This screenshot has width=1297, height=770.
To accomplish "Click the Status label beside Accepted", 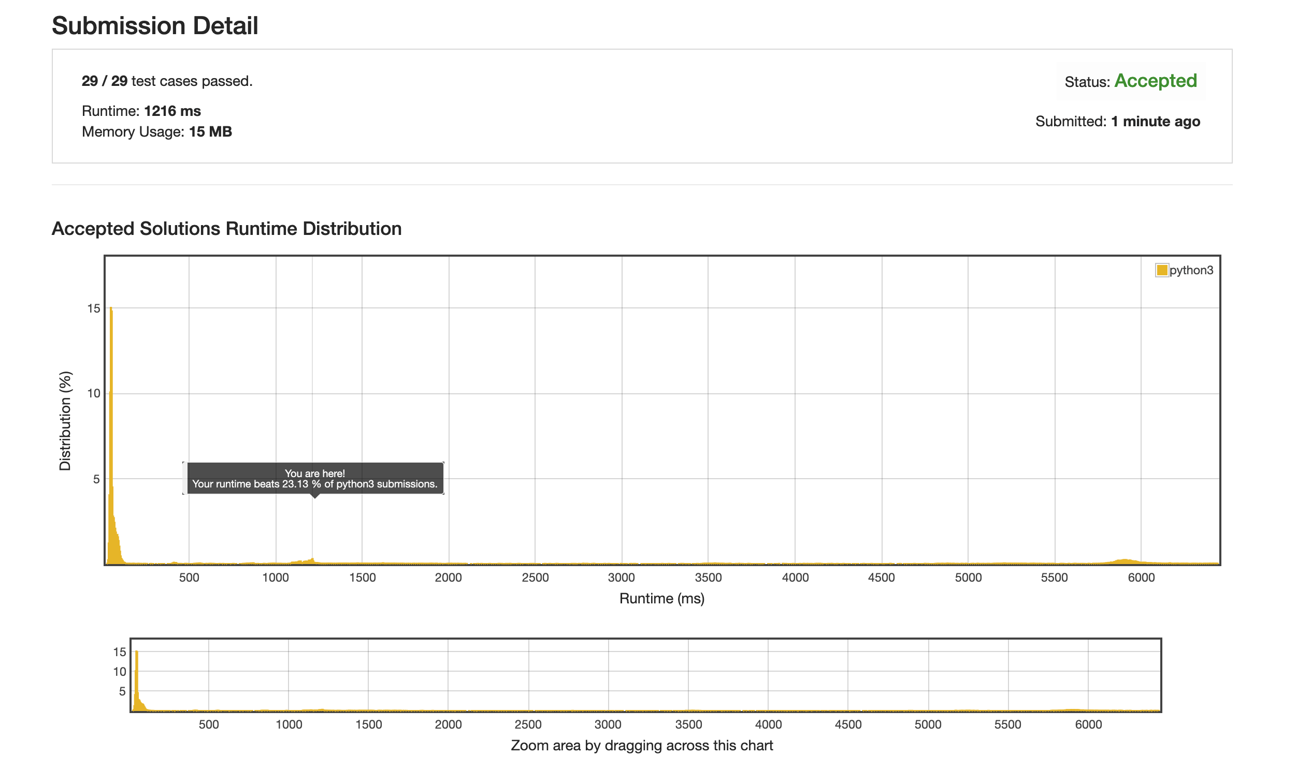I will click(1087, 82).
